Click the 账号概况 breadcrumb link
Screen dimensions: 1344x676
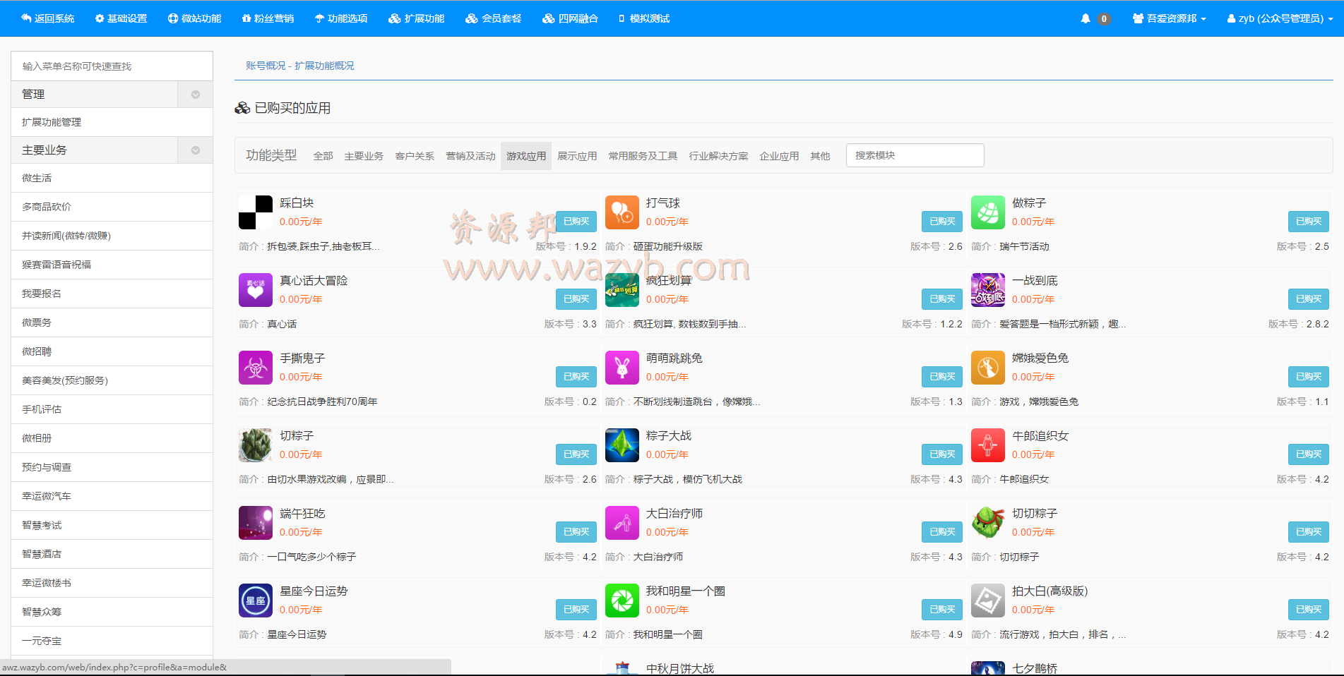click(x=266, y=66)
